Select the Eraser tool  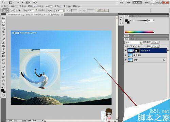coord(3,53)
